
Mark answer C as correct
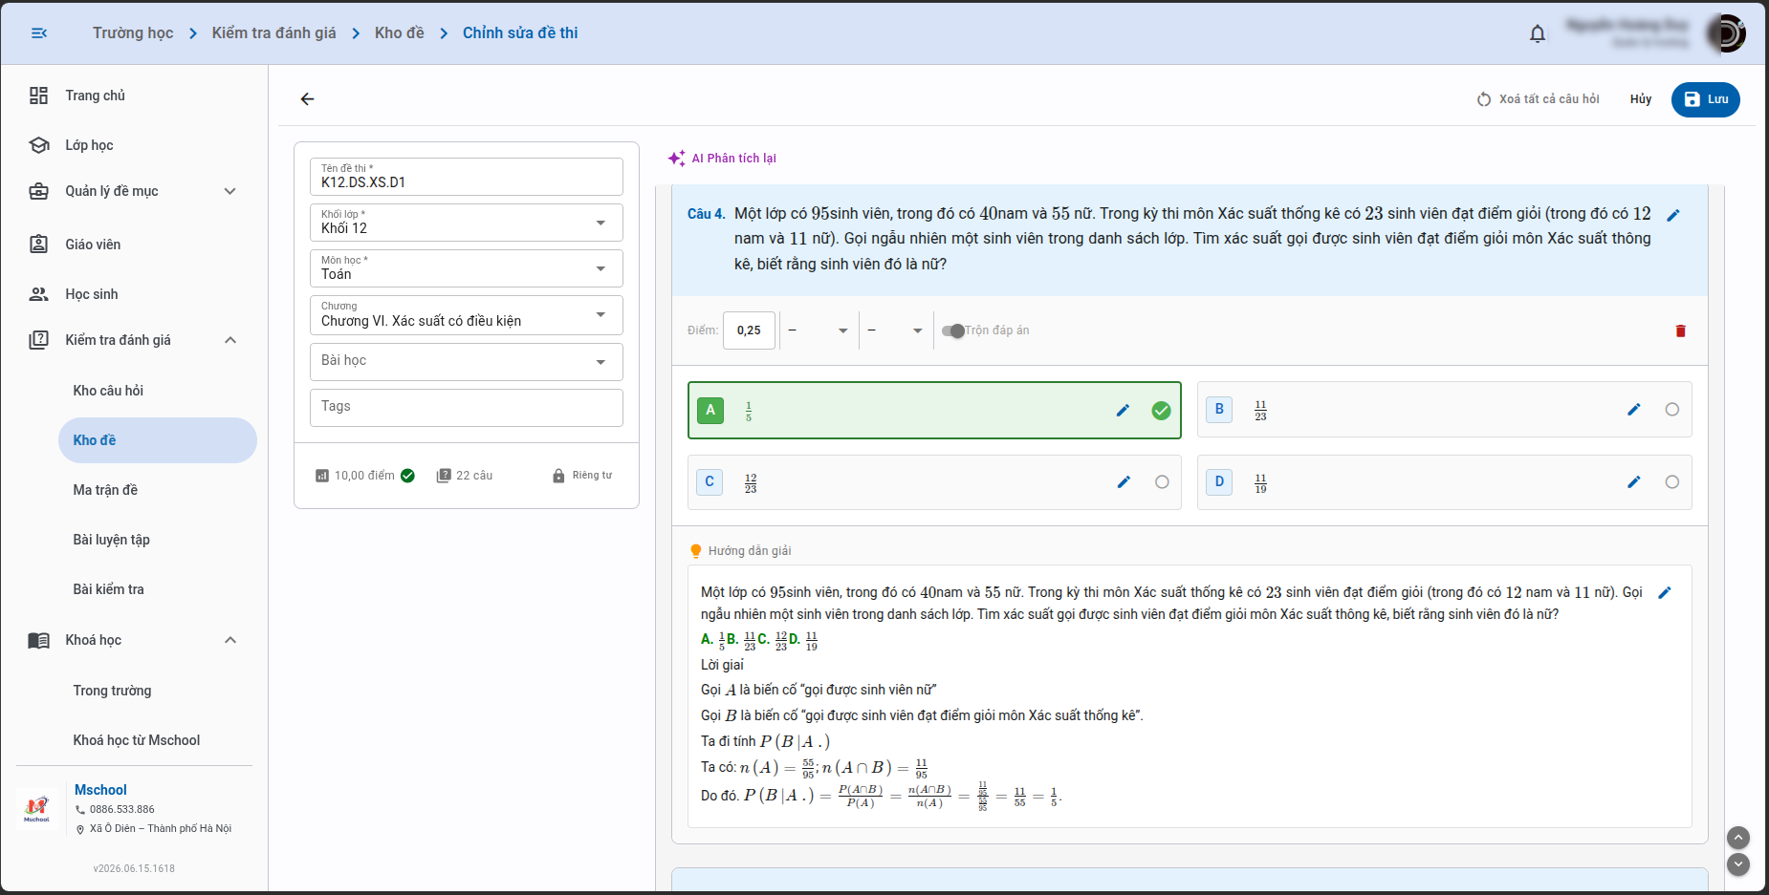[1162, 482]
